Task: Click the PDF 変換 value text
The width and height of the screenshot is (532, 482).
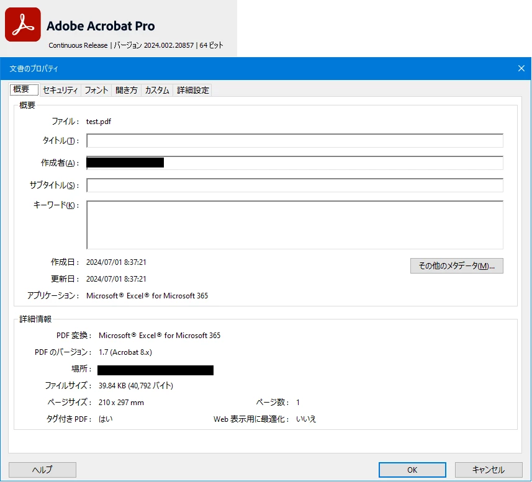Action: pos(160,336)
